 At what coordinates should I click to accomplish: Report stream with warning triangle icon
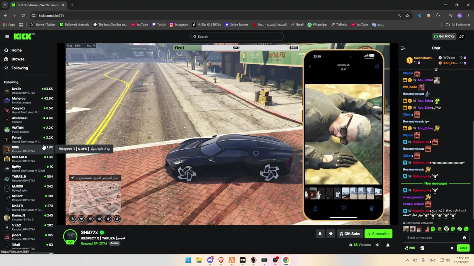(388, 245)
